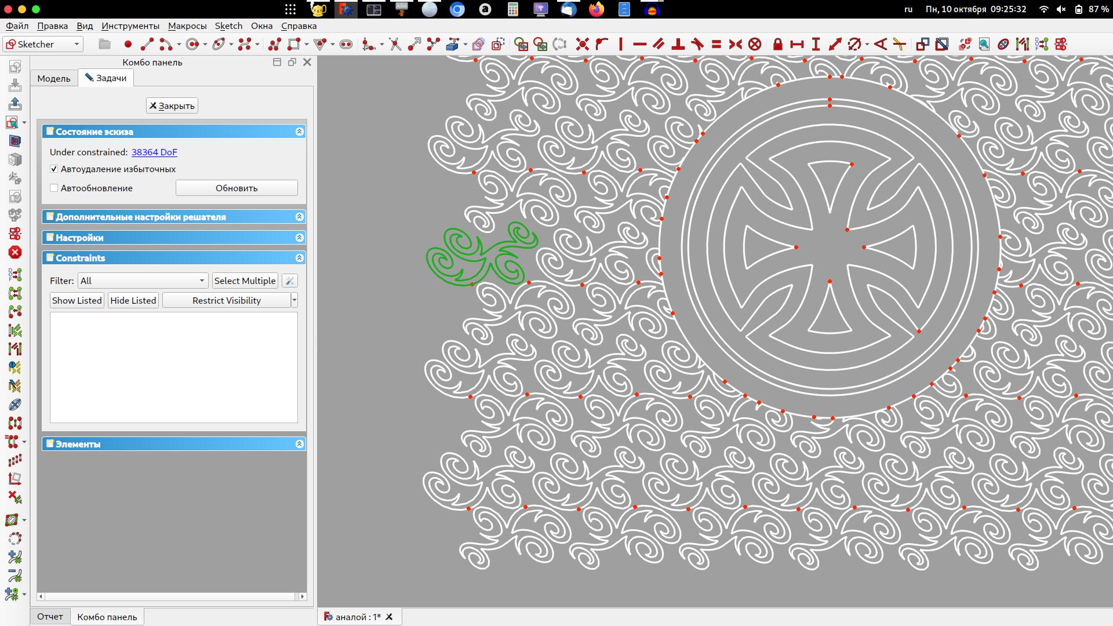Select the create point tool
The height and width of the screenshot is (626, 1113).
pyautogui.click(x=128, y=44)
